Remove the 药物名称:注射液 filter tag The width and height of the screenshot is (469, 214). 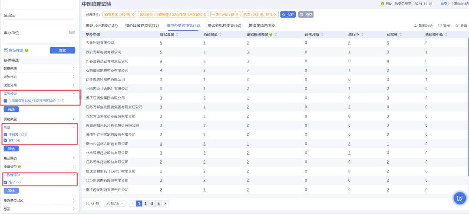click(x=133, y=14)
